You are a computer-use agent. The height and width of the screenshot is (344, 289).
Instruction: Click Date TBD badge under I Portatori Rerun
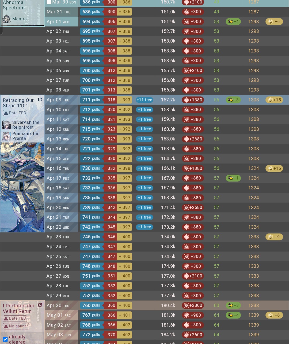15,318
